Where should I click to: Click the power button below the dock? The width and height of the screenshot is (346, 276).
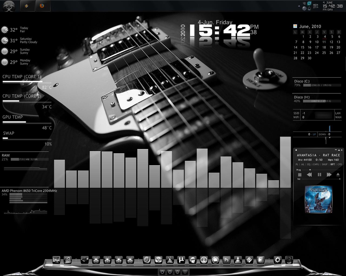[162, 272]
